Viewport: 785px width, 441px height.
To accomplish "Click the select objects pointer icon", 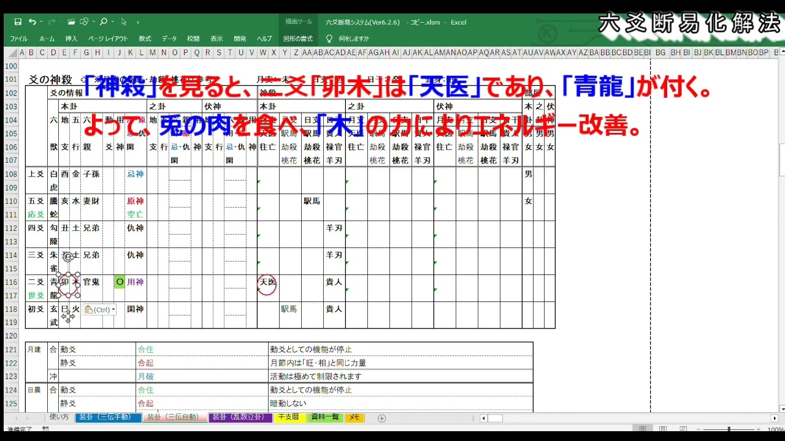I will click(x=124, y=22).
